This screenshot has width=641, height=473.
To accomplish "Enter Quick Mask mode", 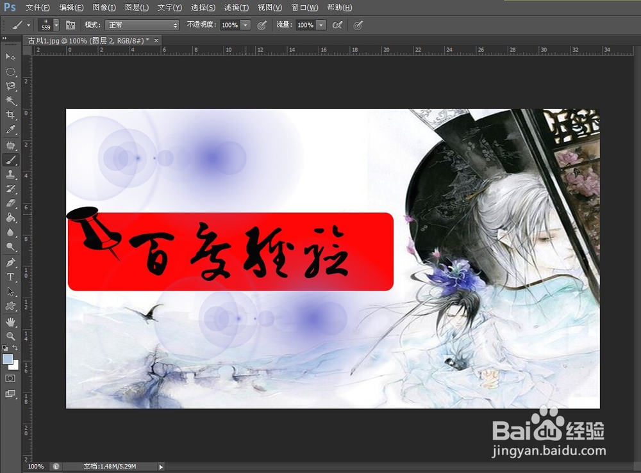I will [x=10, y=378].
